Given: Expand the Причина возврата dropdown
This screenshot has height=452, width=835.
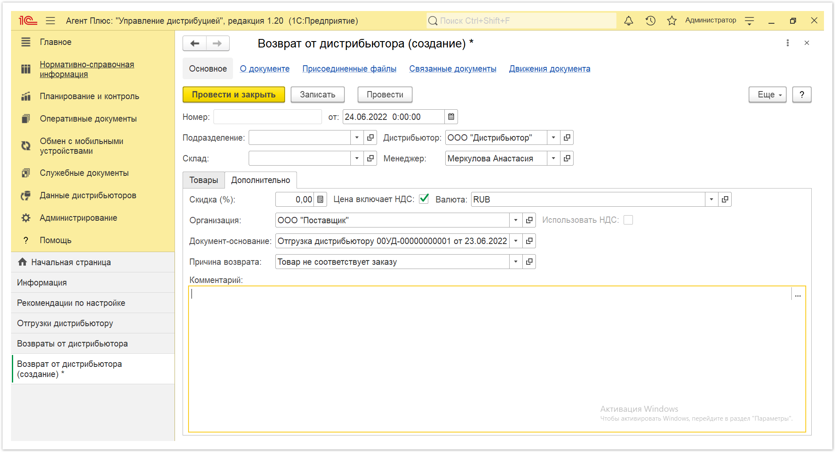Looking at the screenshot, I should pos(516,262).
